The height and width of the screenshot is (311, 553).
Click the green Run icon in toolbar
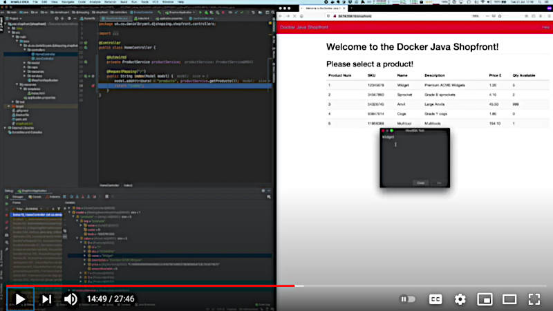point(200,12)
